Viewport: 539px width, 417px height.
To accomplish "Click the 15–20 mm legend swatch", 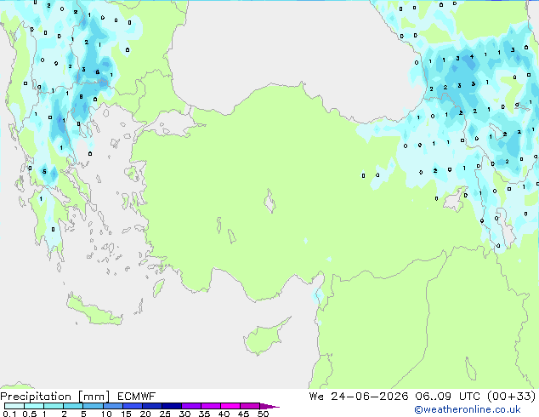I will click(132, 406).
